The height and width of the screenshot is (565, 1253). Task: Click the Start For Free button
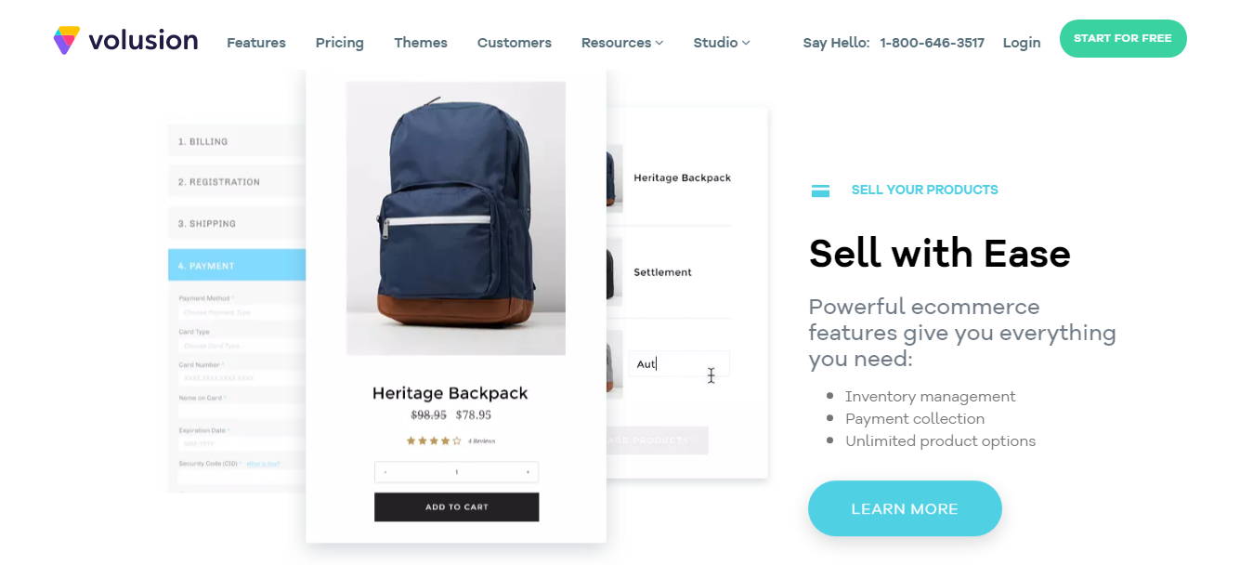(x=1123, y=38)
